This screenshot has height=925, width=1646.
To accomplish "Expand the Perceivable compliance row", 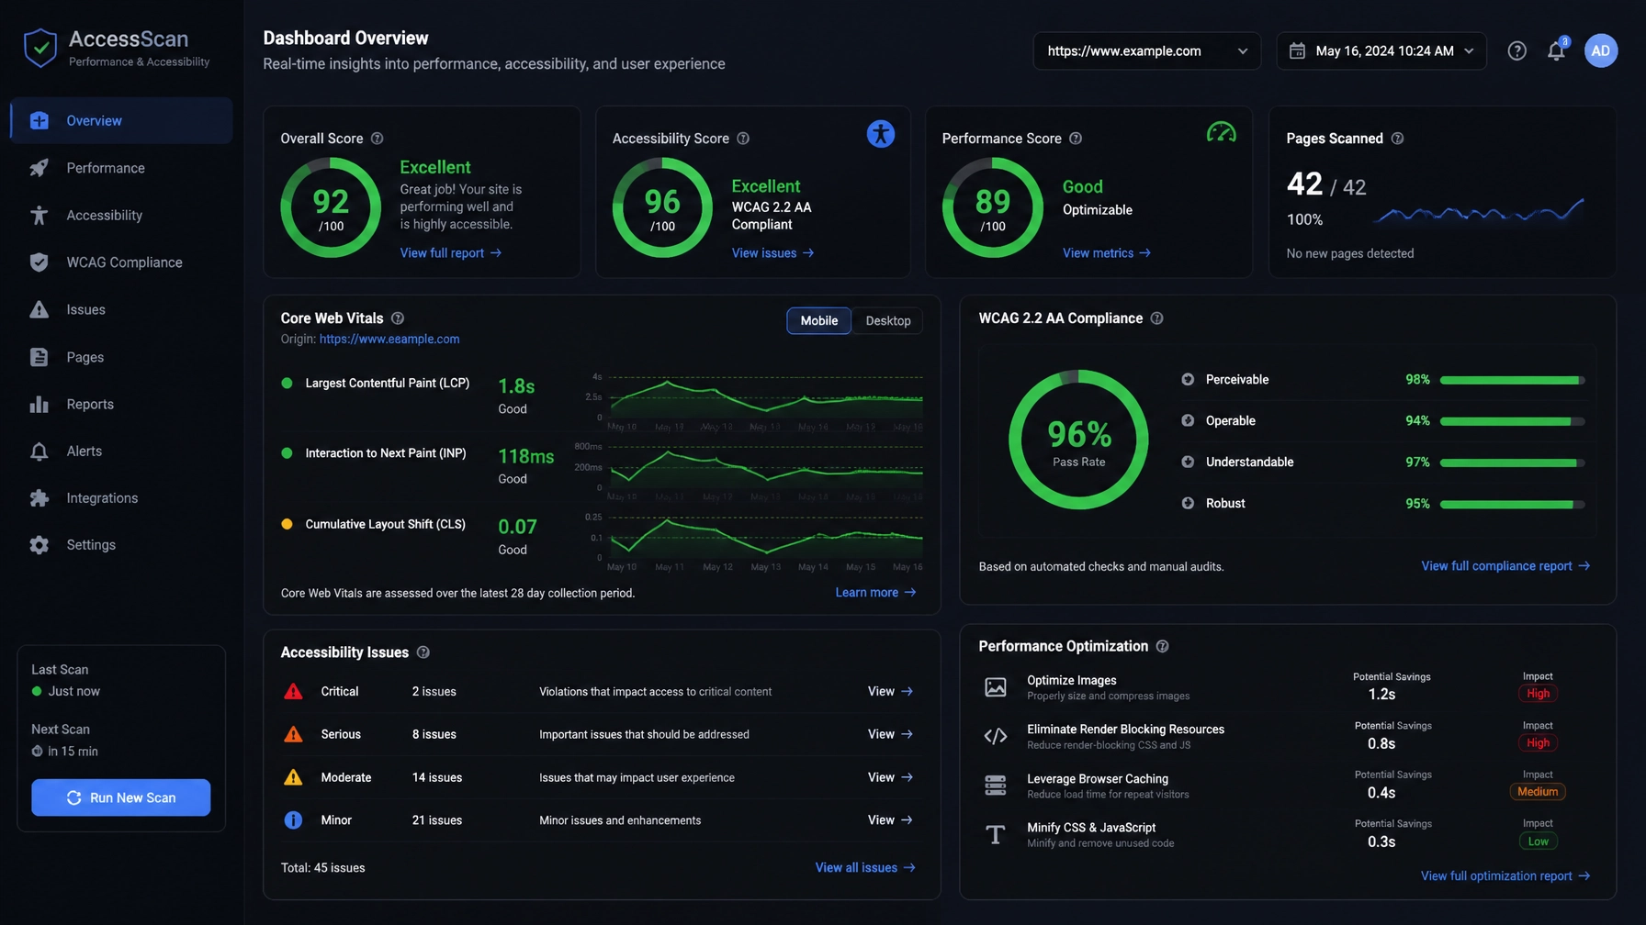I will tap(1187, 380).
